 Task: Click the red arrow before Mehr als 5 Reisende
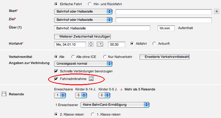click(x=121, y=89)
